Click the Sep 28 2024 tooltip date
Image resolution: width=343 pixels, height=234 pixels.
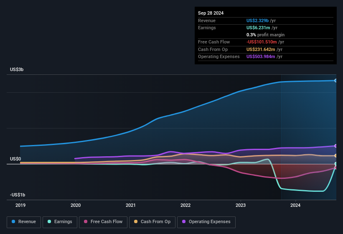click(x=211, y=13)
